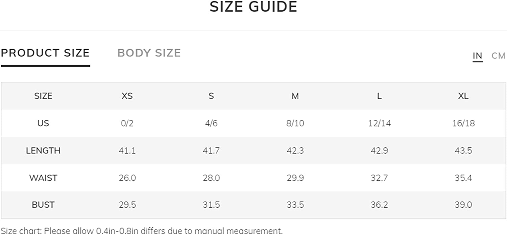Select the BUST row label
This screenshot has width=507, height=235.
point(43,205)
